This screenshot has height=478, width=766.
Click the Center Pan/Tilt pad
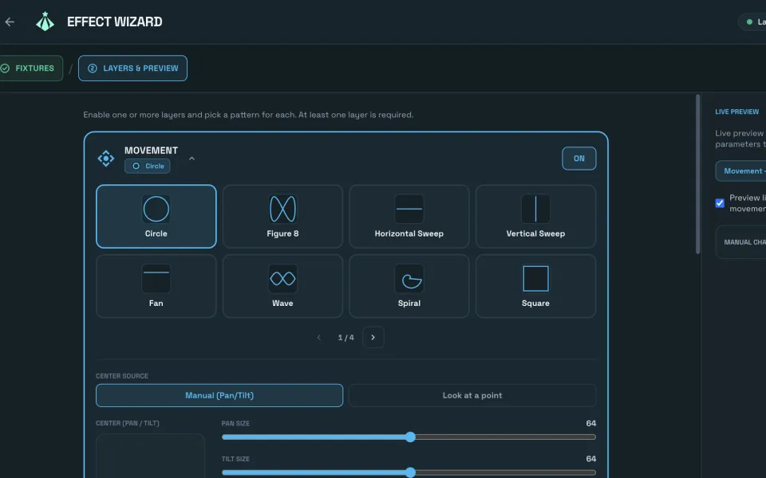[151, 456]
